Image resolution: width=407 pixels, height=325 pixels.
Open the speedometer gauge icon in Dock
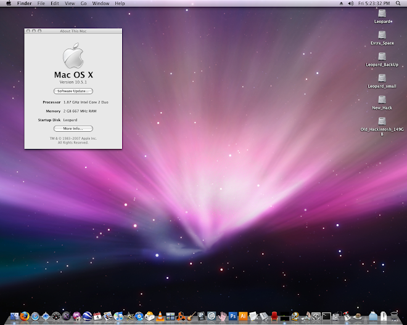(56, 316)
